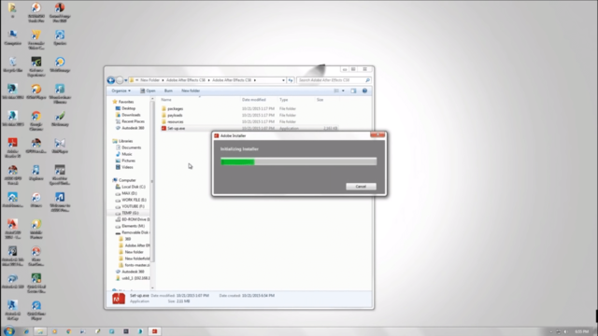The width and height of the screenshot is (598, 336).
Task: Select the packages folder
Action: [175, 108]
